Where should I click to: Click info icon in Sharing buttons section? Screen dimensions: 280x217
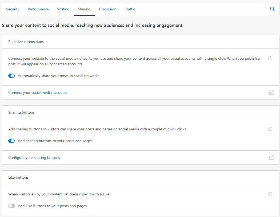270,129
